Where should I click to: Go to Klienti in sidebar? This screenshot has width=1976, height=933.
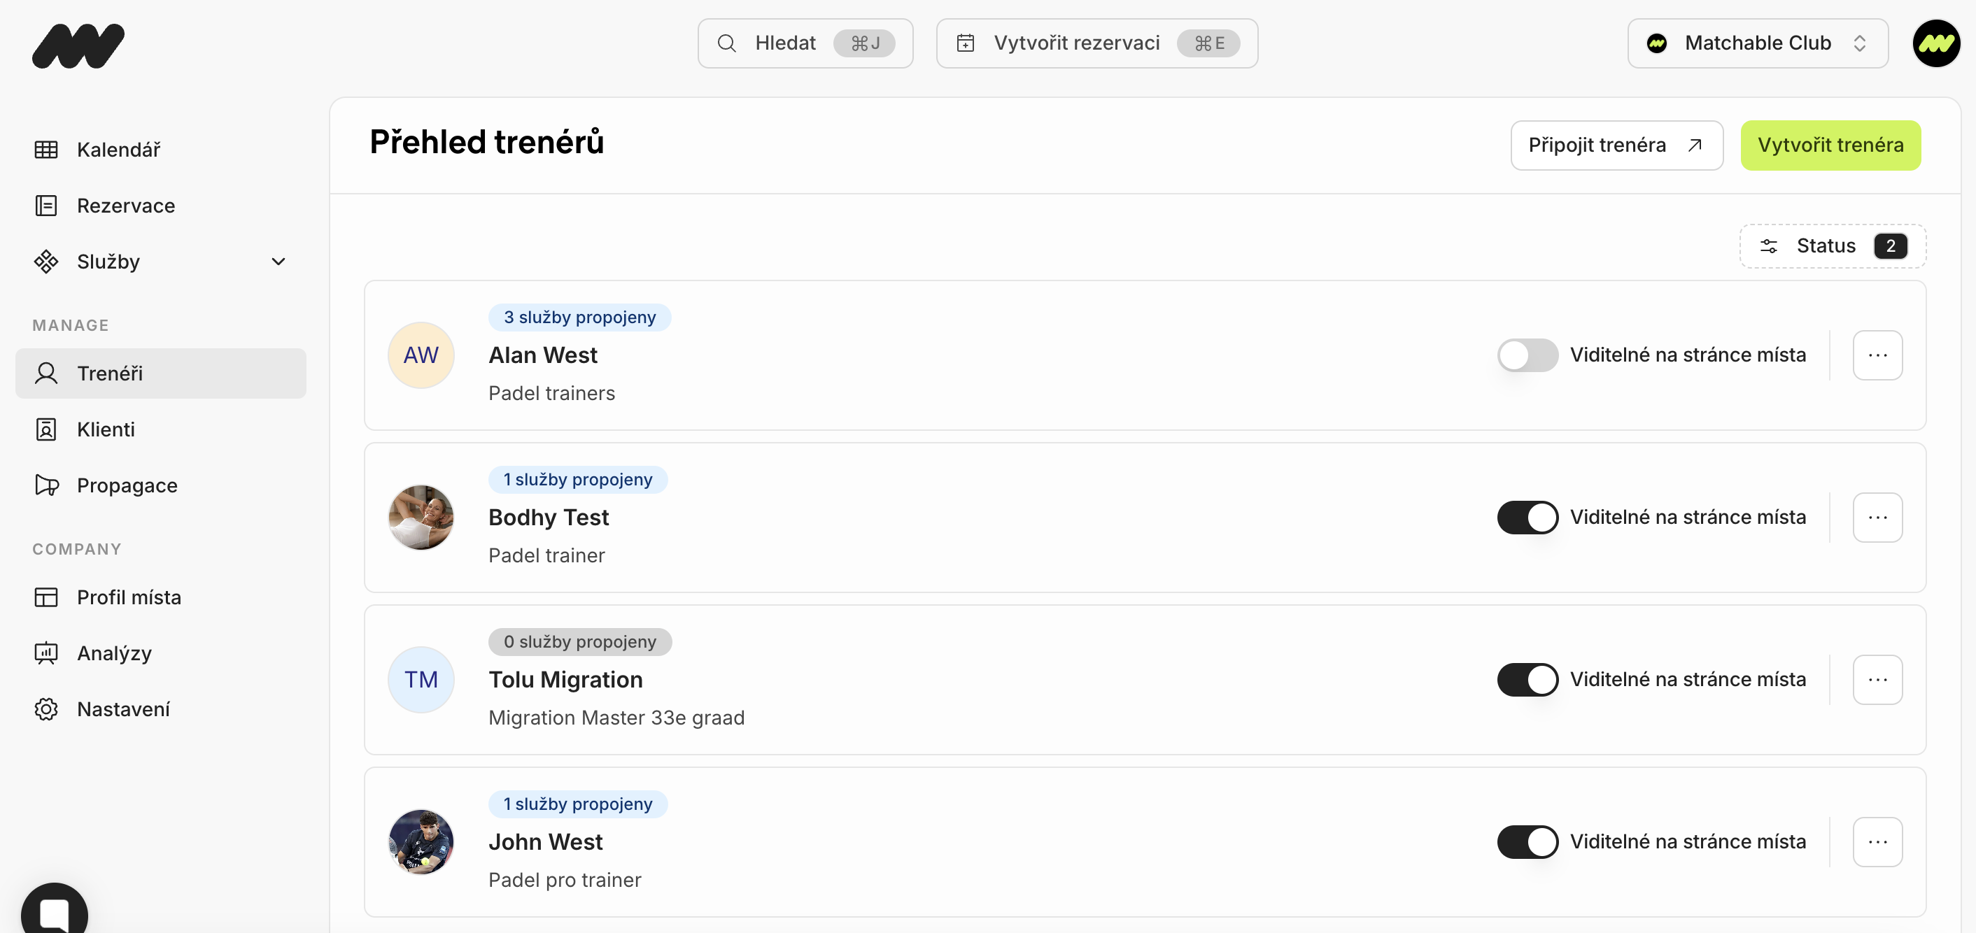[x=106, y=429]
